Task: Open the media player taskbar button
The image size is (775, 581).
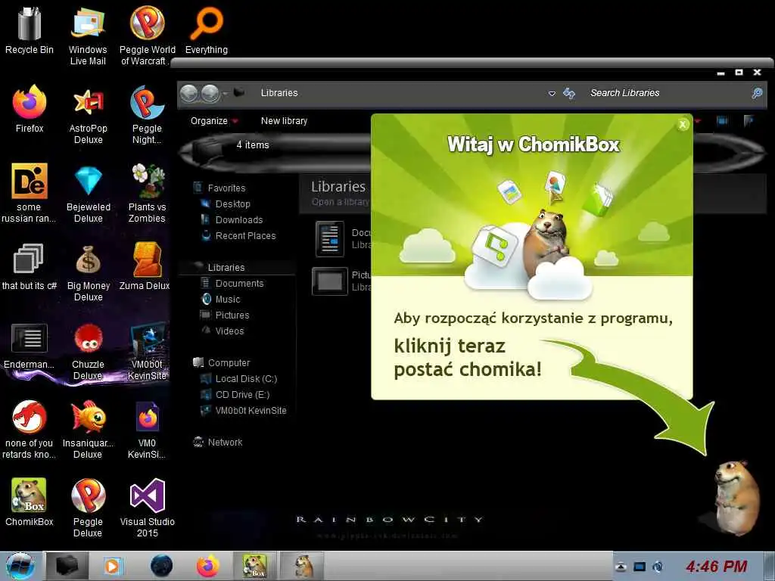Action: pyautogui.click(x=112, y=566)
